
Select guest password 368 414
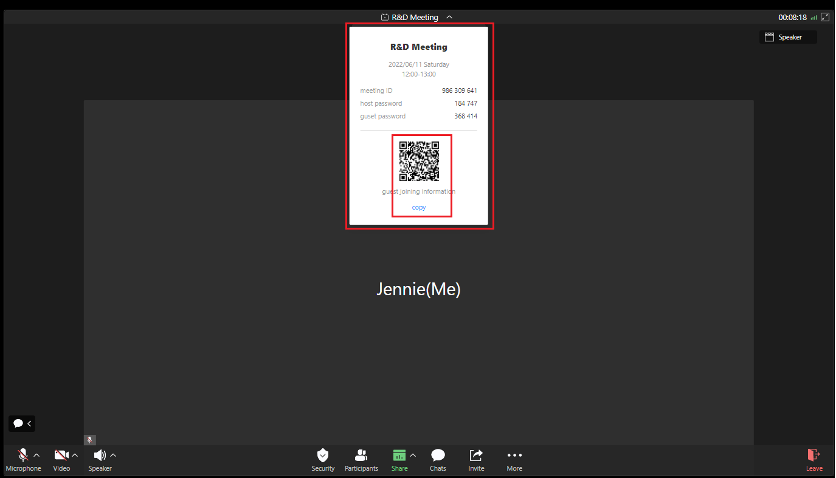[466, 116]
